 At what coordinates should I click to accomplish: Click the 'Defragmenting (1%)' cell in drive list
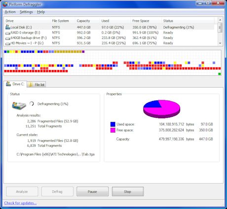pyautogui.click(x=179, y=27)
